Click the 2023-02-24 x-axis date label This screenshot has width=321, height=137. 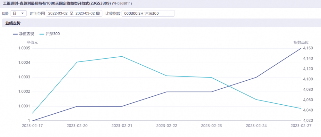(256, 126)
